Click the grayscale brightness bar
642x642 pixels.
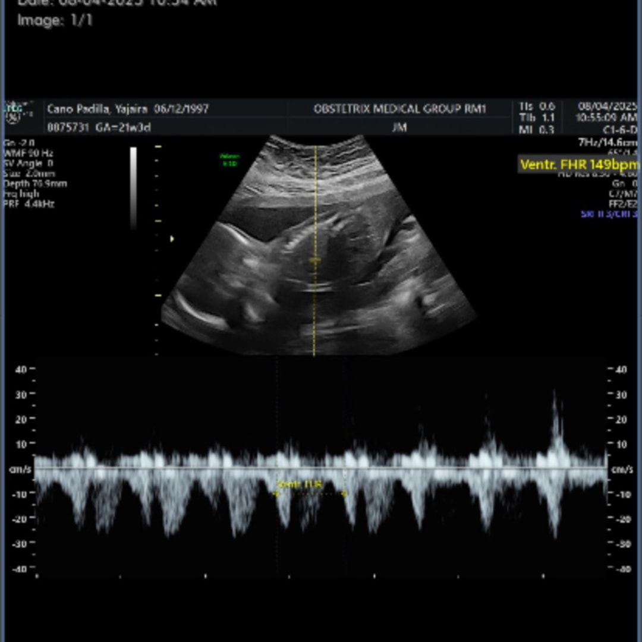(133, 187)
